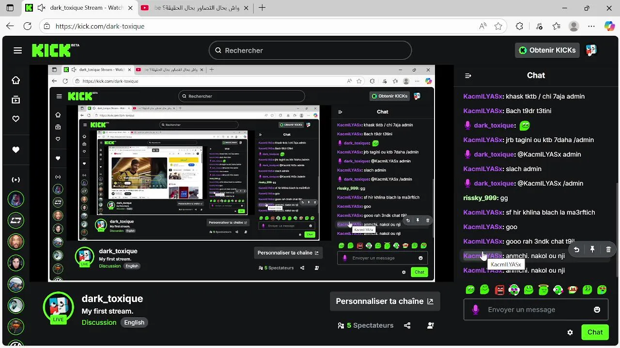Screen dimensions: 620x348
Task: Click the dark_toxique channel name below video
Action: pos(112,299)
